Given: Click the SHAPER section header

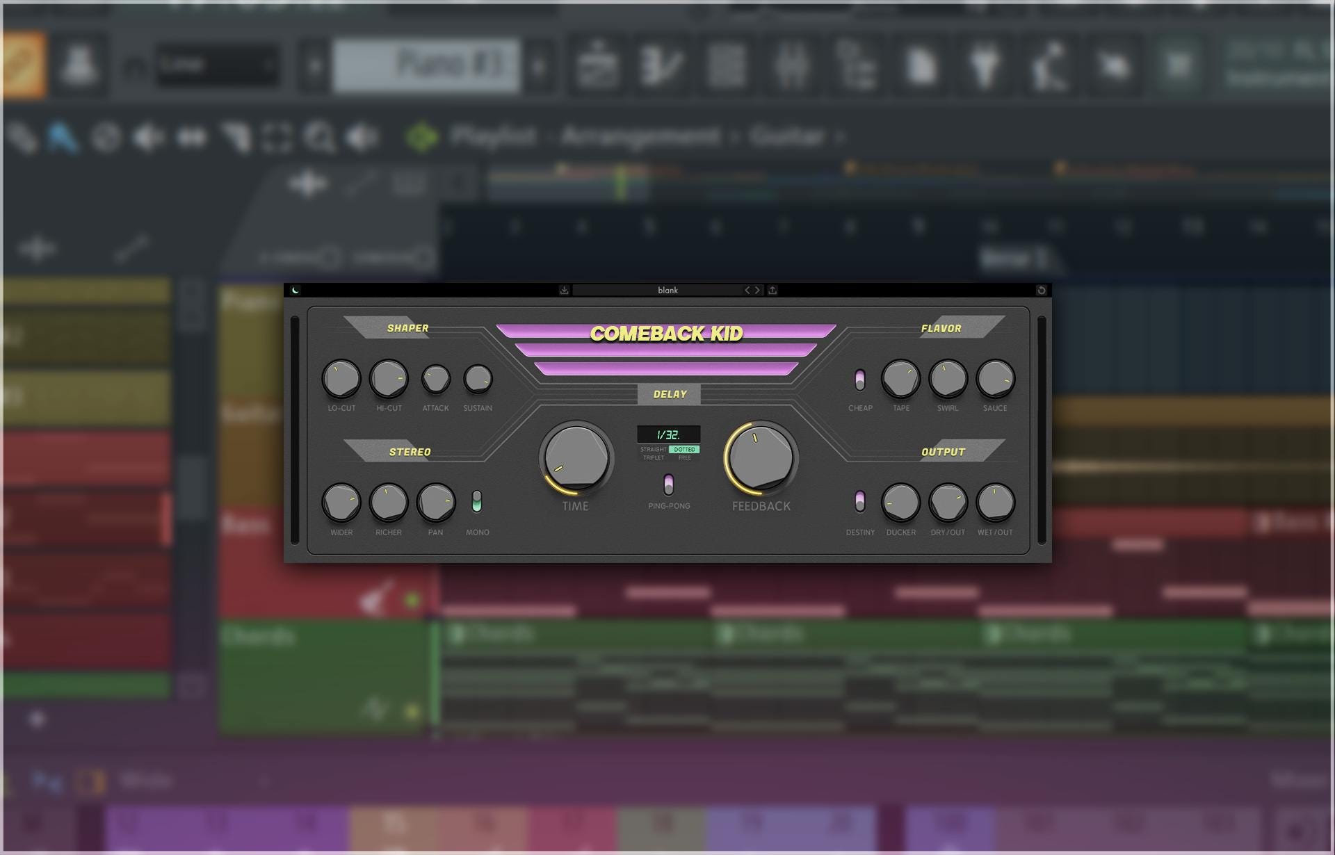Looking at the screenshot, I should (x=407, y=328).
